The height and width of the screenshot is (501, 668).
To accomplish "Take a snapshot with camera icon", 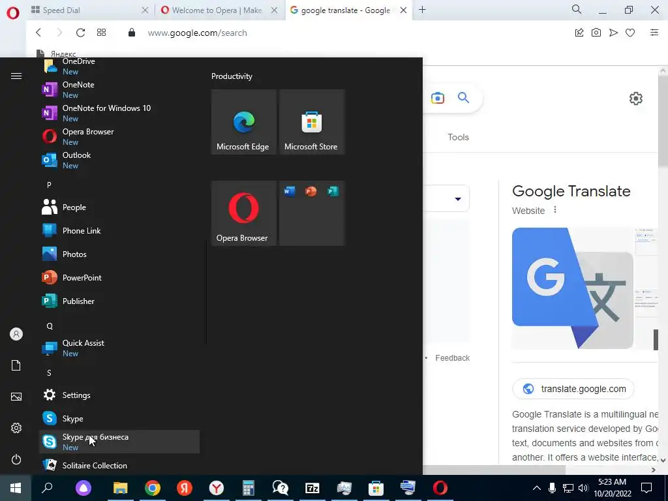I will 596,33.
